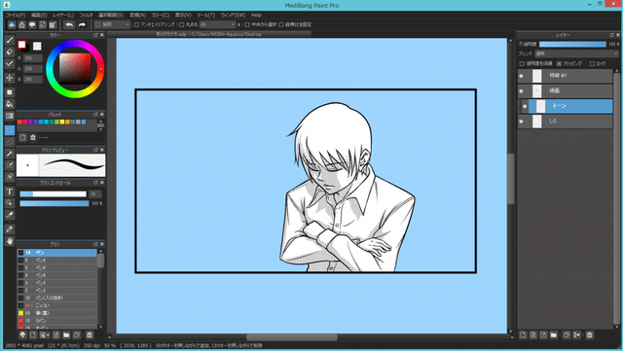Click the foreground color swatch

tap(21, 45)
